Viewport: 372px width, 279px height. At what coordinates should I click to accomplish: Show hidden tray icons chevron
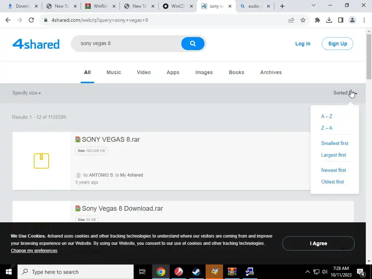point(307,272)
